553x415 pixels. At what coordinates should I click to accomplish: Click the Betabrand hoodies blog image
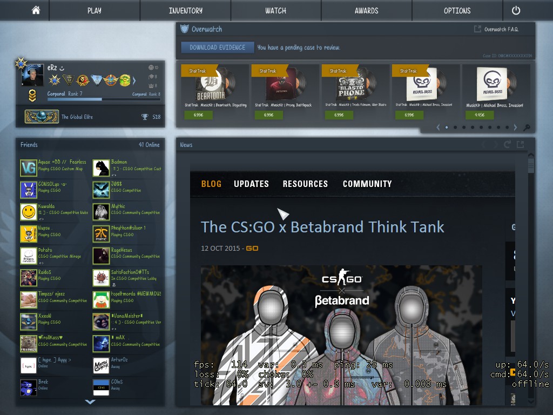point(341,335)
